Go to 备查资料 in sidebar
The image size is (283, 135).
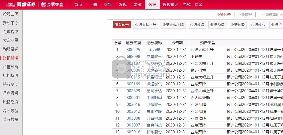tap(11, 93)
